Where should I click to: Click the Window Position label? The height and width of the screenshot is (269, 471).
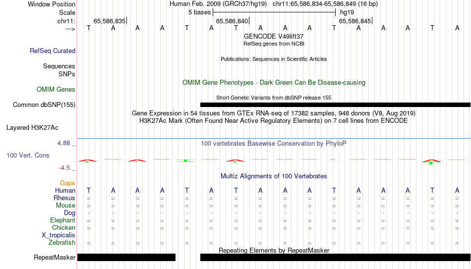[x=52, y=4]
